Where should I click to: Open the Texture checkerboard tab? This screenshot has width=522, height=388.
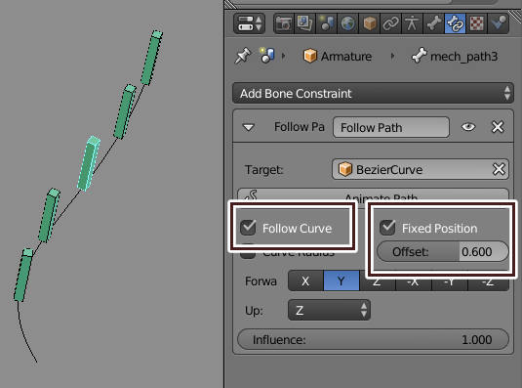476,23
